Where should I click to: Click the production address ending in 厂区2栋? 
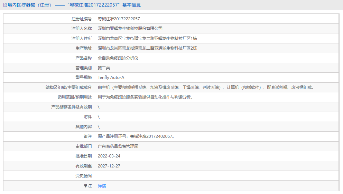pyautogui.click(x=147, y=48)
